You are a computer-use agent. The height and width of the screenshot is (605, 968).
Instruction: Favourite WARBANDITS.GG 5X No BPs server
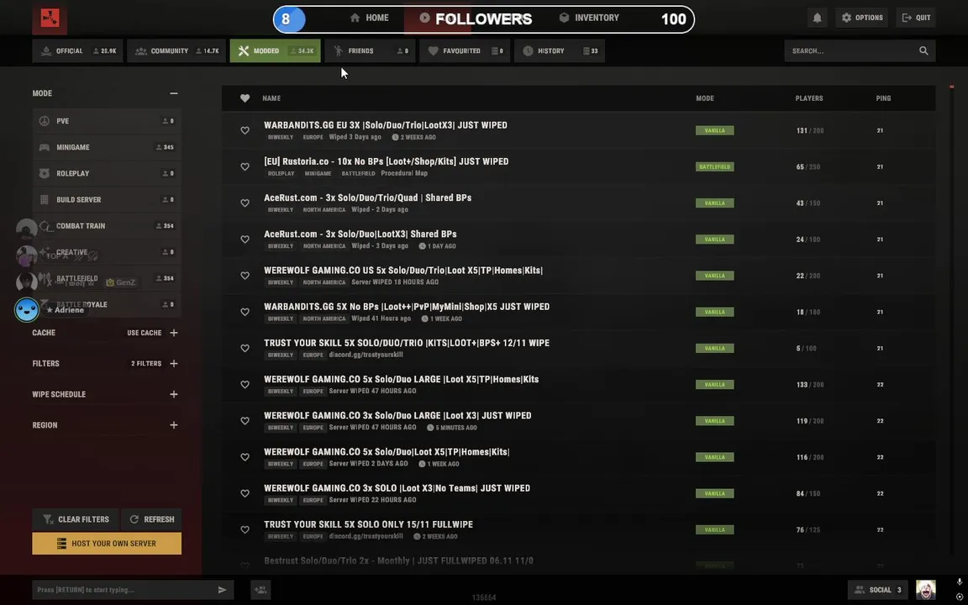point(245,312)
